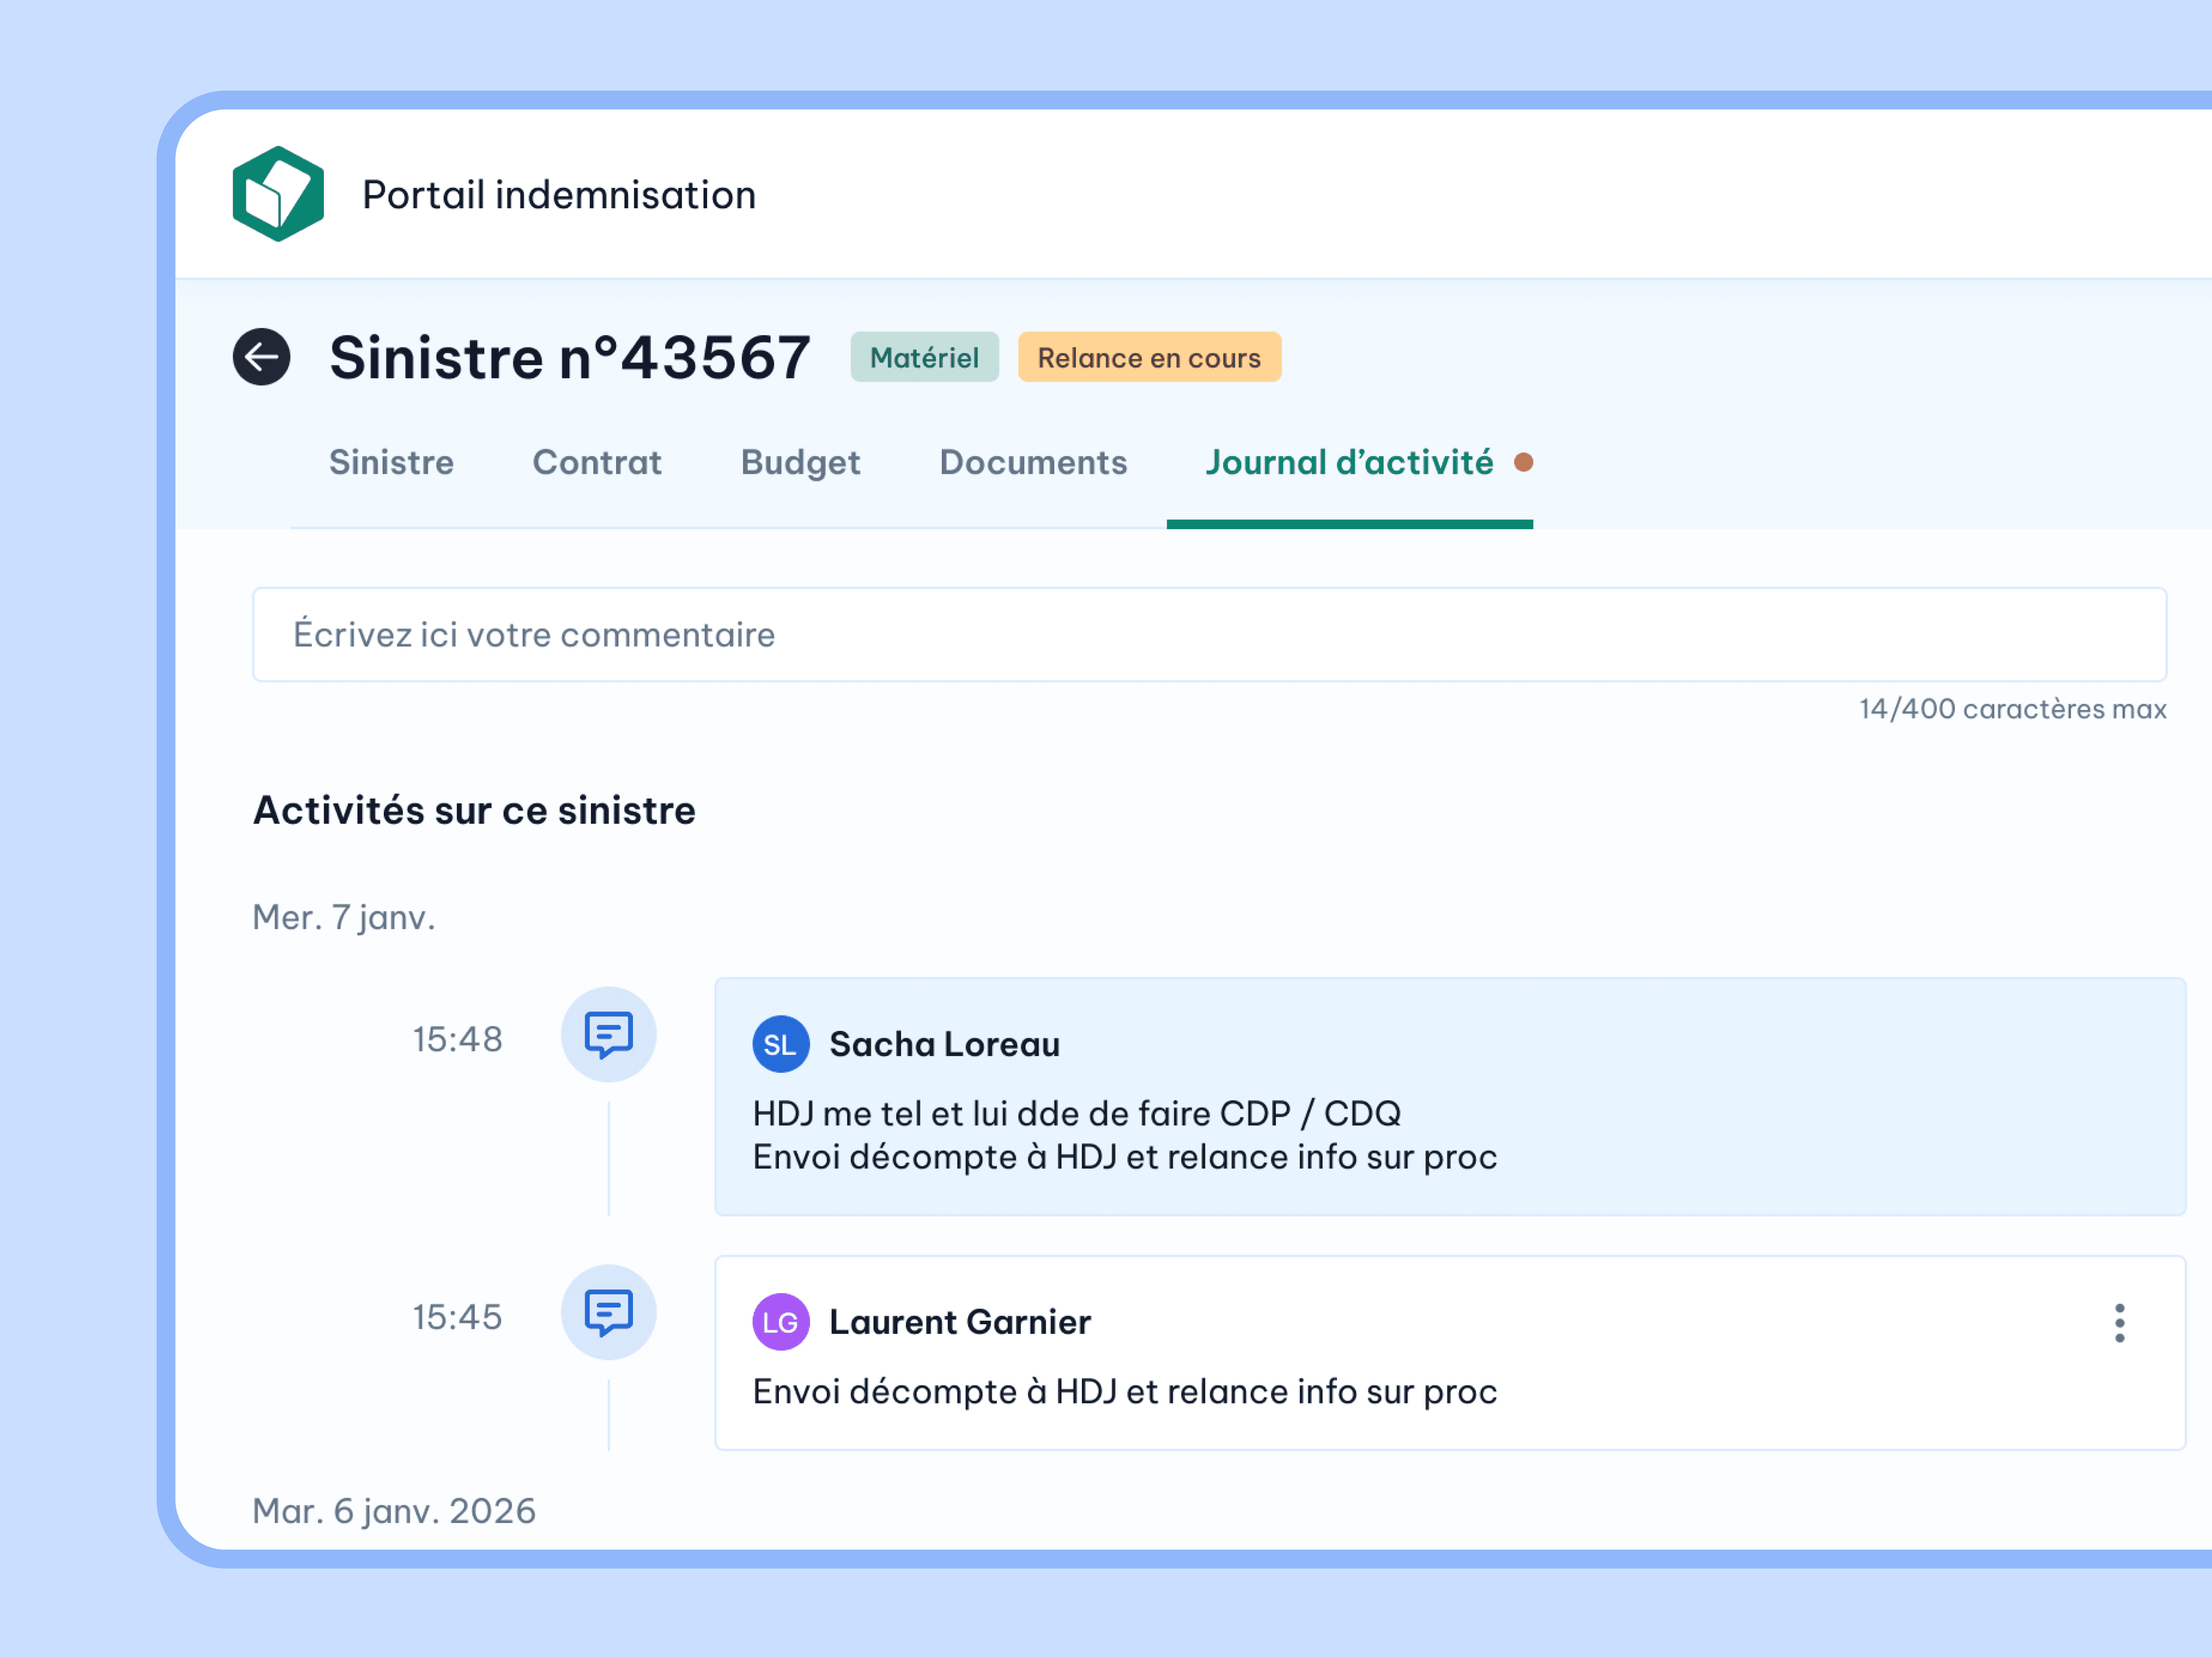The height and width of the screenshot is (1658, 2212).
Task: Open the Contrat tab
Action: point(597,463)
